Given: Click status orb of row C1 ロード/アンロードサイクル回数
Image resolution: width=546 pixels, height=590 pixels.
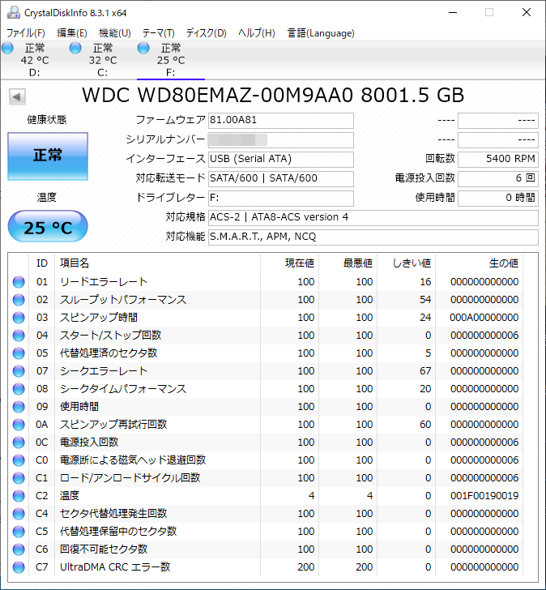Looking at the screenshot, I should pyautogui.click(x=19, y=478).
